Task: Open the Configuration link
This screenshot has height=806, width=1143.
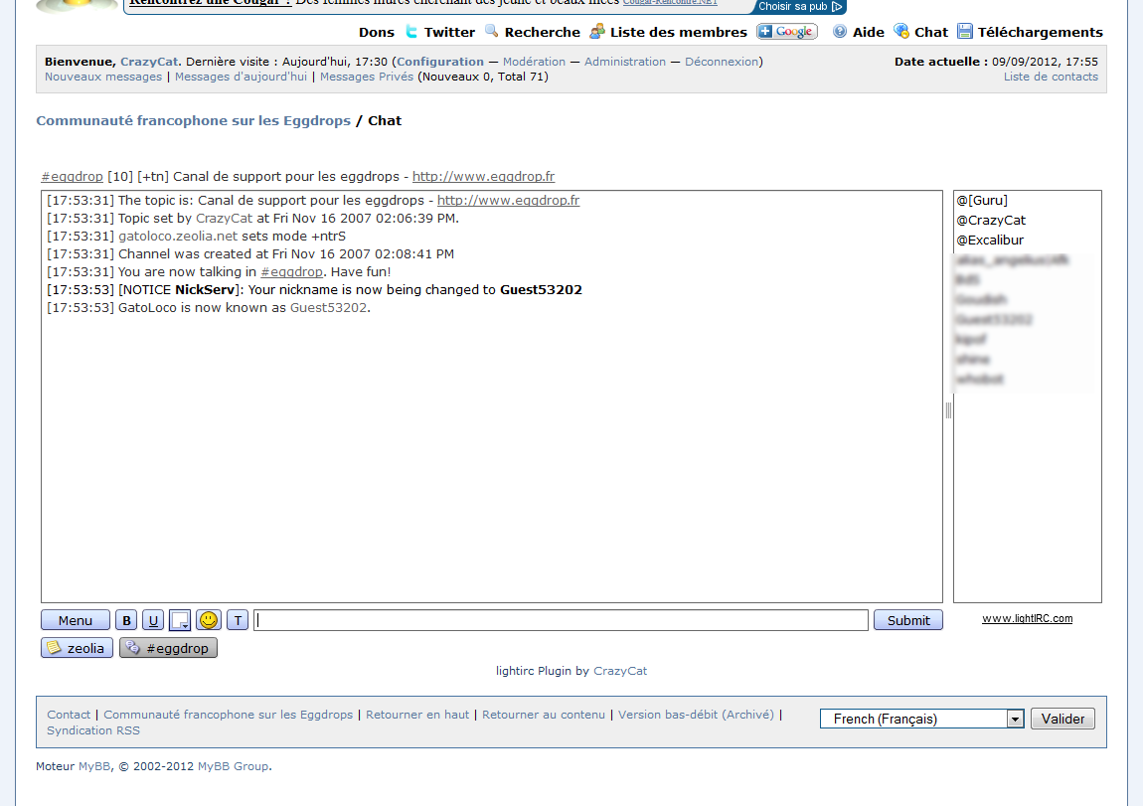Action: [440, 62]
